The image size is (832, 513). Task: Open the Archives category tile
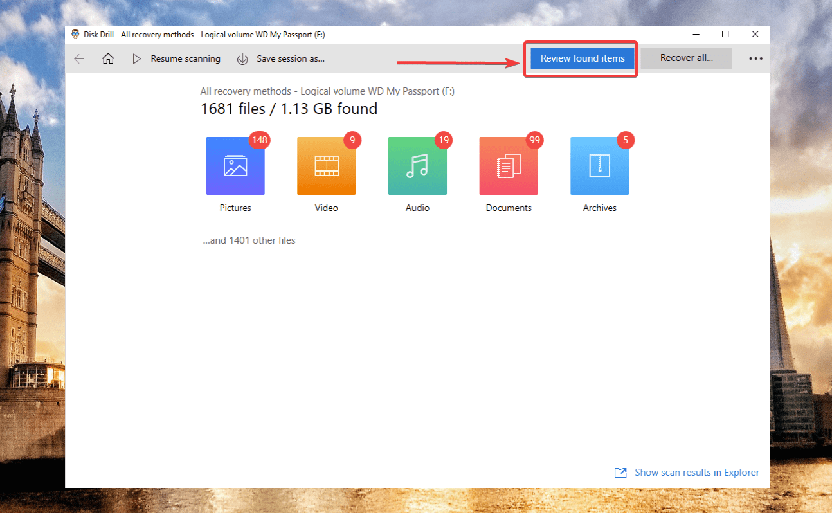(600, 166)
